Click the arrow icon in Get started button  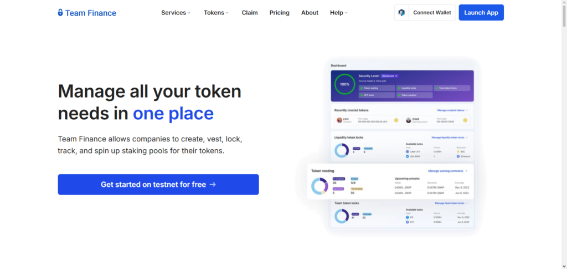point(213,185)
